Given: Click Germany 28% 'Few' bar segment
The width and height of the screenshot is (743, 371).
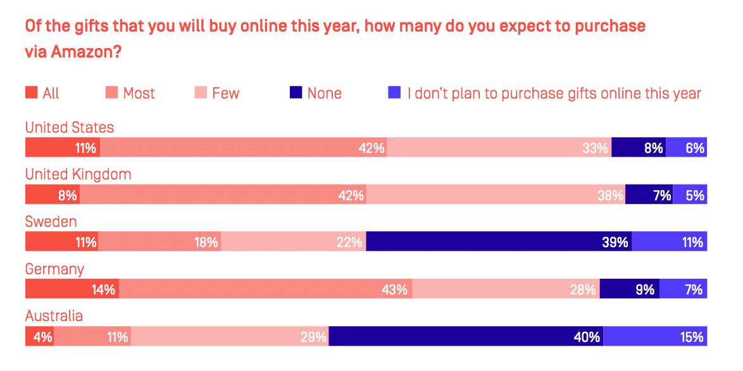Looking at the screenshot, I should [506, 289].
